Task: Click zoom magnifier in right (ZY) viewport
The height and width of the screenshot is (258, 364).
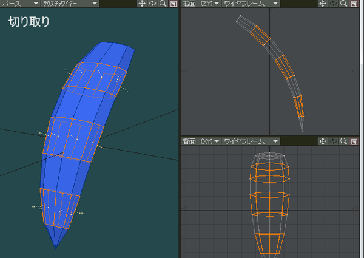Action: (x=343, y=4)
